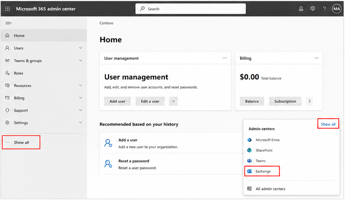The height and width of the screenshot is (200, 345).
Task: Collapse the navigation menu hamburger icon
Action: click(8, 23)
